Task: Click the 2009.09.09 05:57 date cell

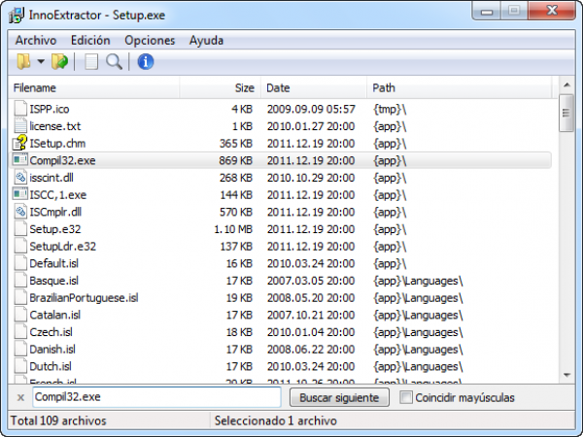Action: pos(311,109)
